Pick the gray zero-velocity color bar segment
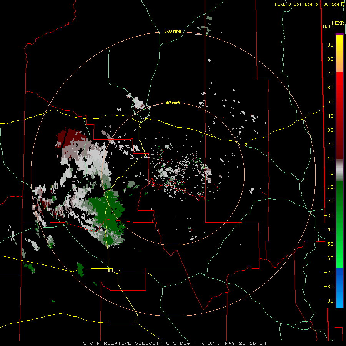346x346 pixels. coord(339,170)
